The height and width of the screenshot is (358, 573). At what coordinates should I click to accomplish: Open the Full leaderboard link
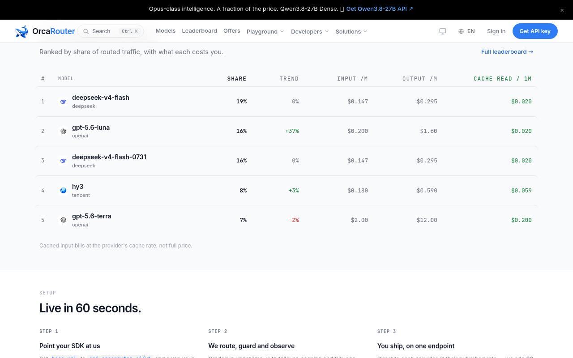point(507,52)
